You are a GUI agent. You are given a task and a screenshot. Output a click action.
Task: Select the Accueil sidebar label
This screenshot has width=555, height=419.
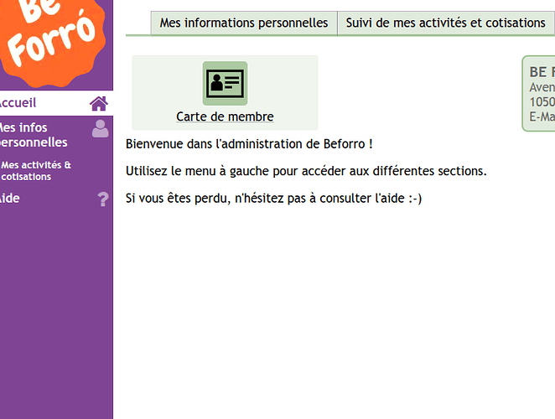coord(18,103)
